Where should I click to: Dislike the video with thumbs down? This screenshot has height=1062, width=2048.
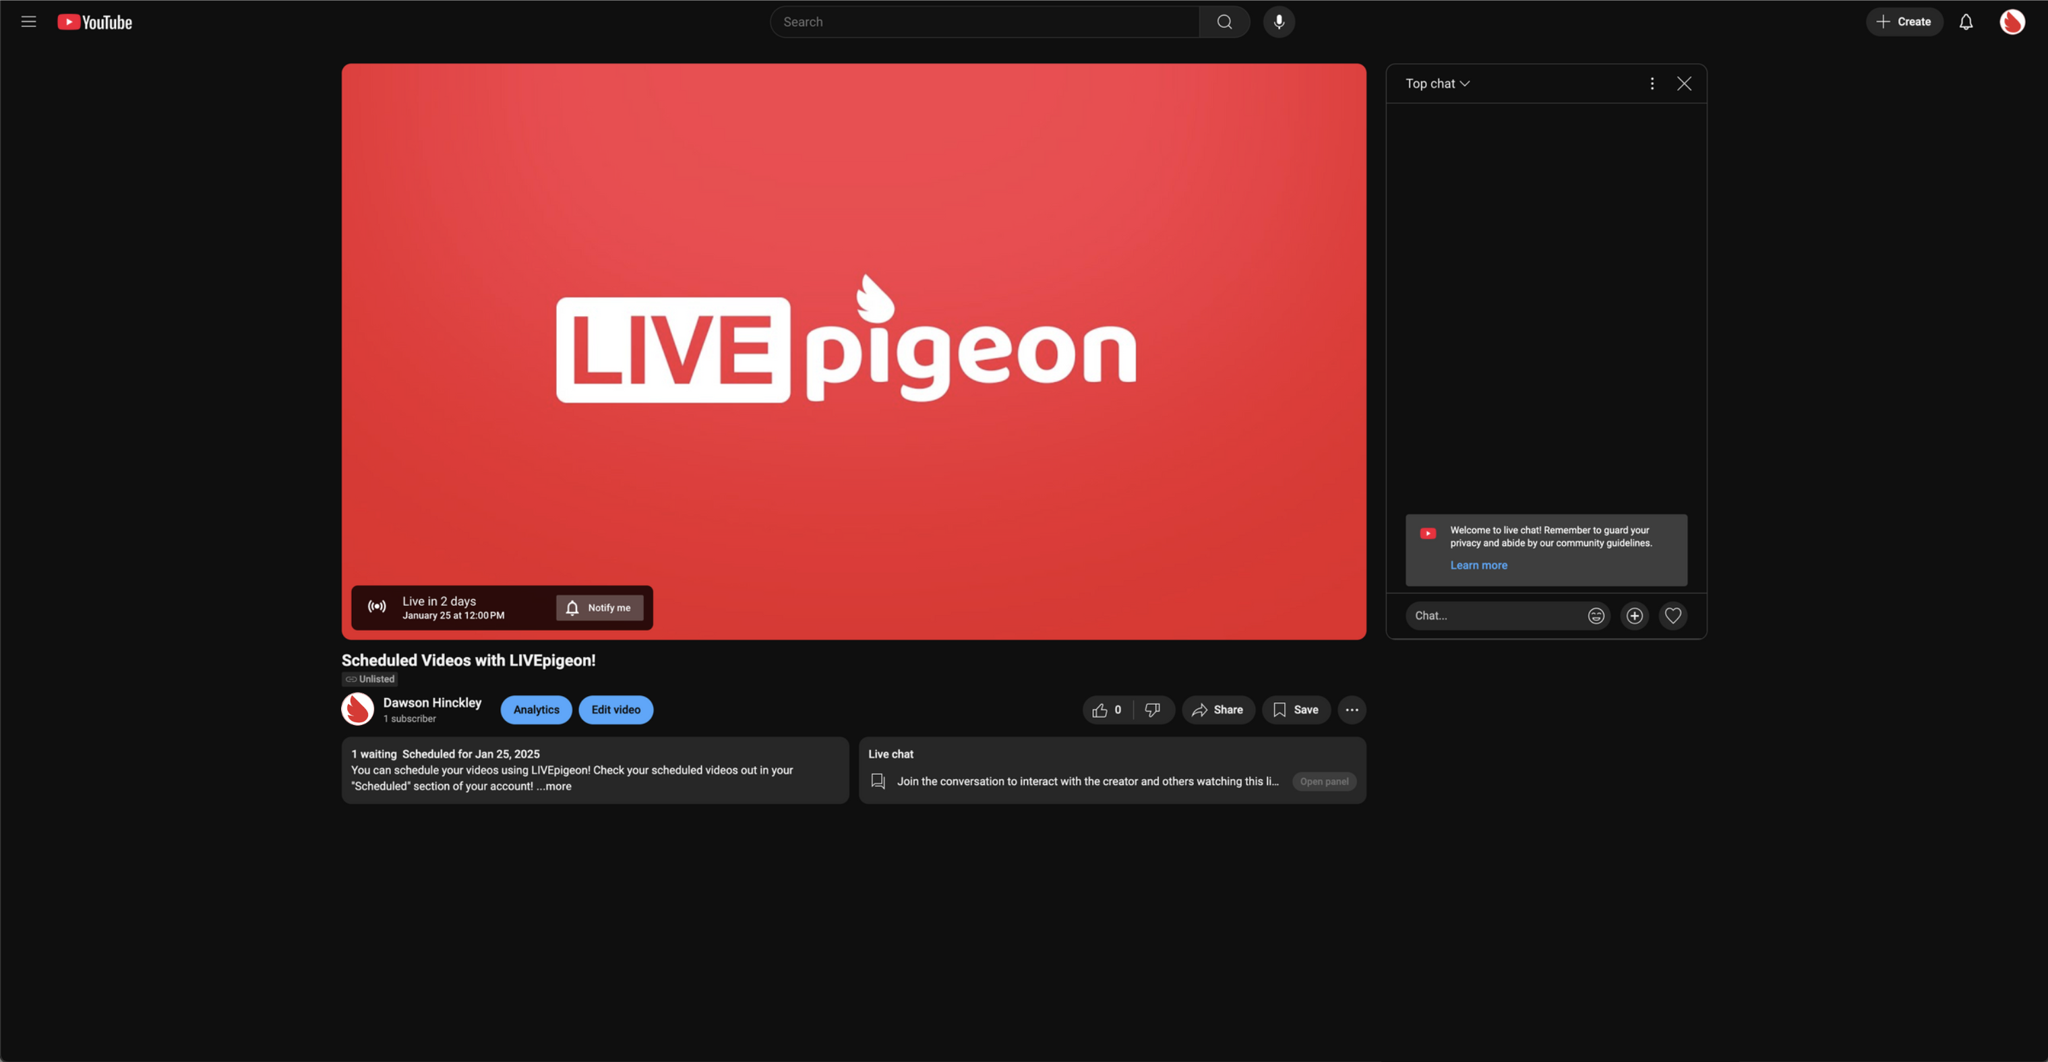pos(1152,710)
